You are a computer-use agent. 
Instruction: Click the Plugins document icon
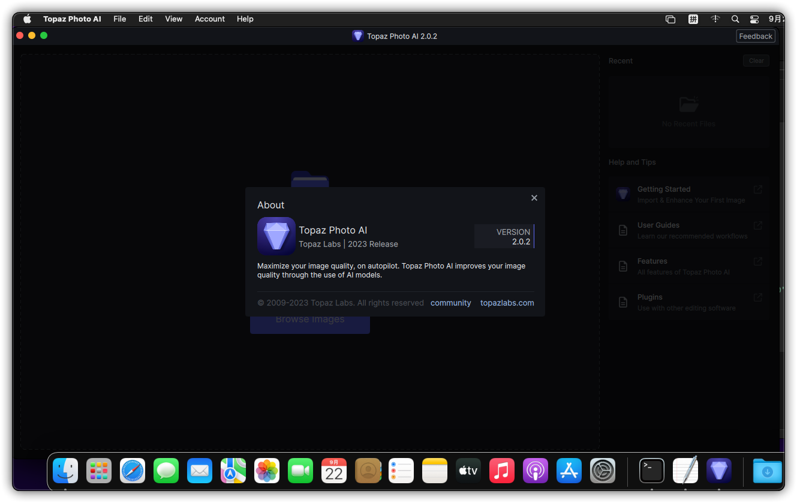coord(624,302)
